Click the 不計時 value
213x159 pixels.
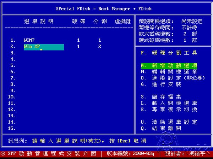tap(189, 28)
